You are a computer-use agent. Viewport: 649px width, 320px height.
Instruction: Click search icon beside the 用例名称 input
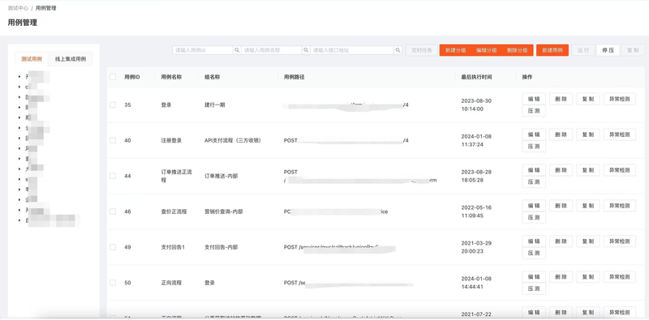(x=306, y=50)
